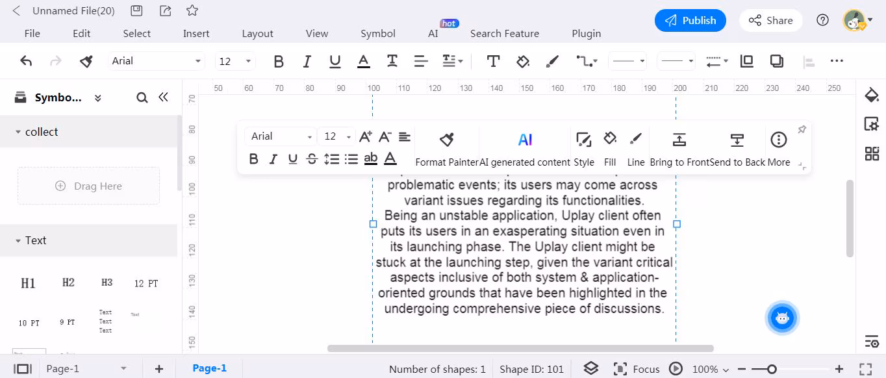Click Format Painter in floating toolbar

[x=446, y=149]
